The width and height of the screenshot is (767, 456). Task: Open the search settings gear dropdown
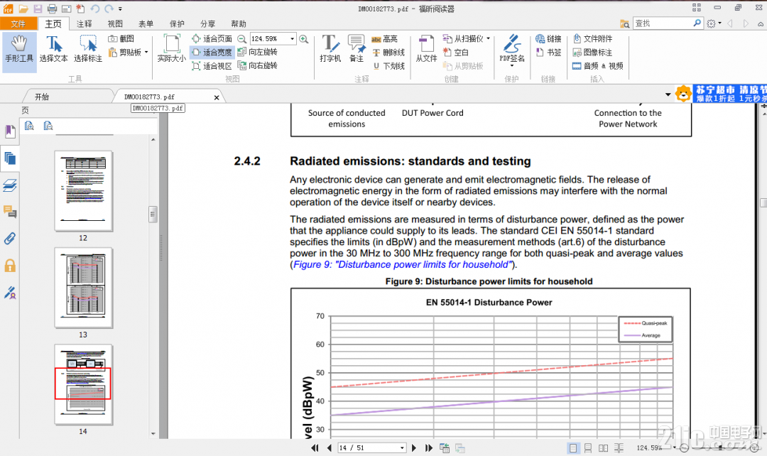tap(714, 23)
